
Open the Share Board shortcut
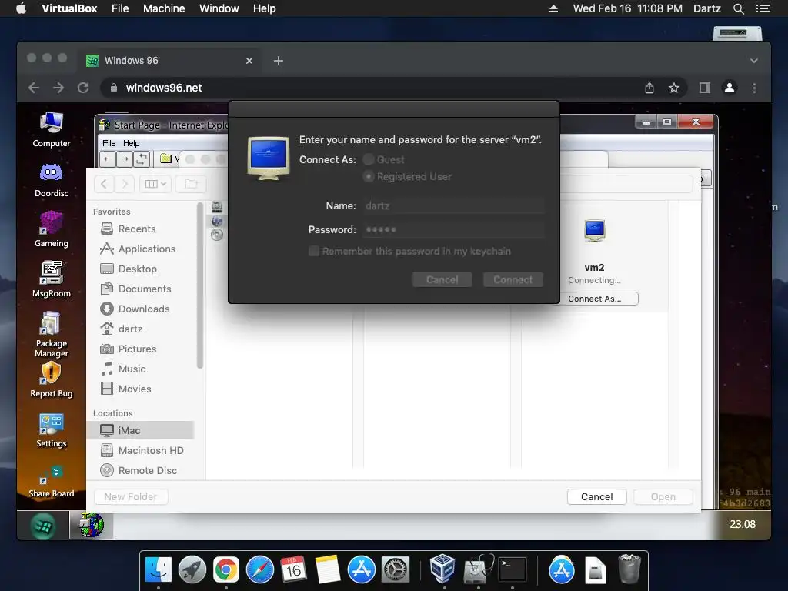52,481
